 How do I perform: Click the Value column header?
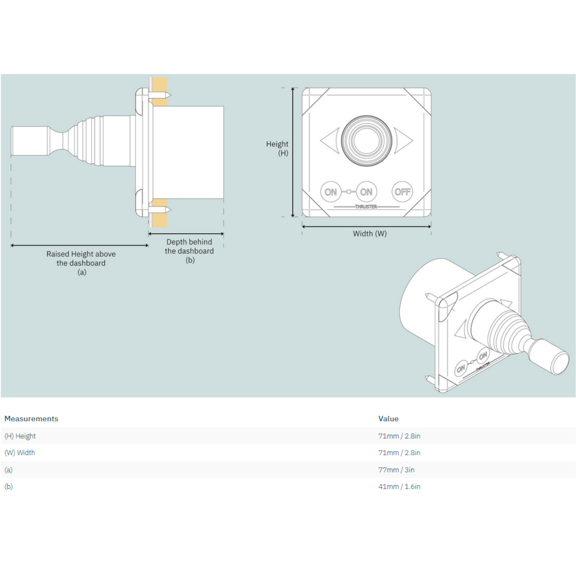(388, 418)
